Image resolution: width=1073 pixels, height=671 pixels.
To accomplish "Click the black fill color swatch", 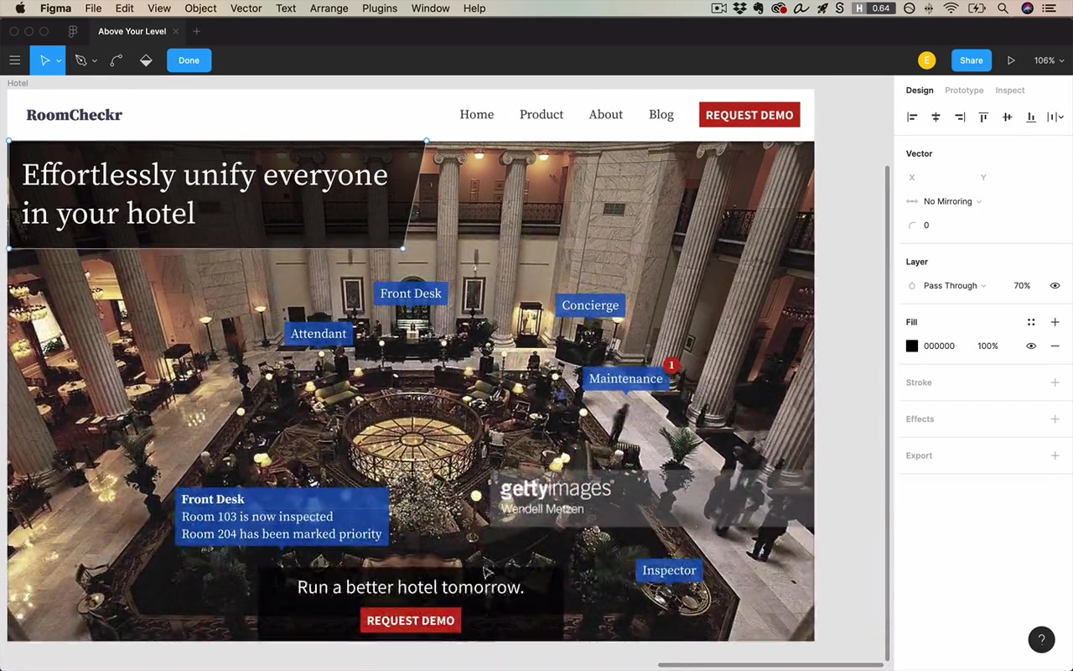I will [912, 346].
